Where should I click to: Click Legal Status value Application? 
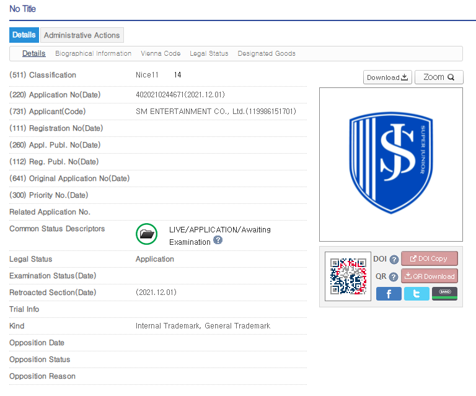pos(155,259)
